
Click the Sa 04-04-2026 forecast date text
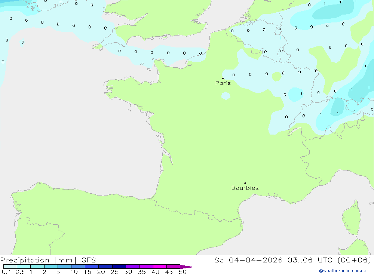tap(248, 260)
